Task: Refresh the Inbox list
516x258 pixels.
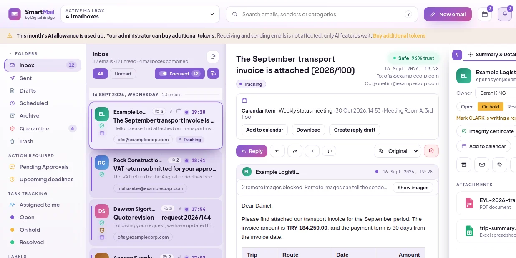Action: (213, 57)
